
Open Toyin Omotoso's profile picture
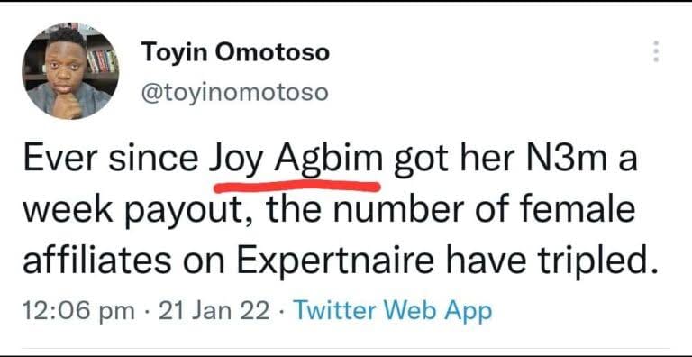(70, 71)
